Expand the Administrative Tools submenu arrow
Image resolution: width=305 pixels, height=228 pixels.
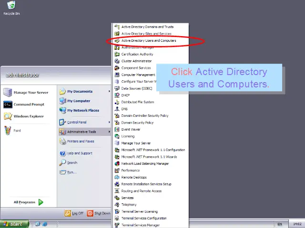109,132
